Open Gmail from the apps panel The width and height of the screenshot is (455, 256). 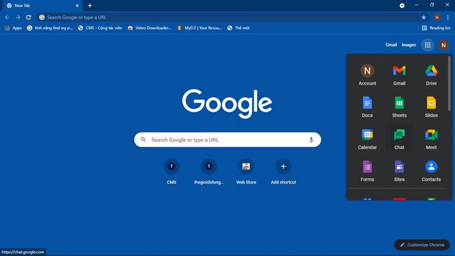coord(399,75)
